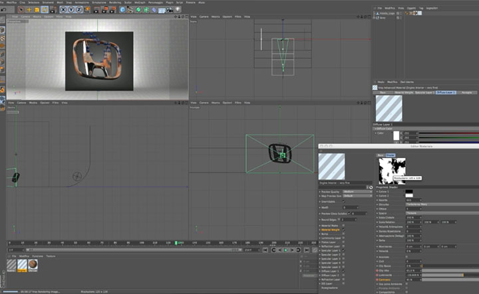Switch to the Shader tab in material editor
Viewport: 479px width, 294px height.
(x=391, y=155)
